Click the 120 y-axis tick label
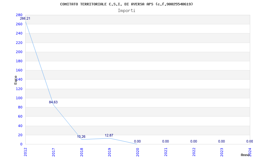Image resolution: width=253 pixels, height=158 pixels. coord(19,89)
